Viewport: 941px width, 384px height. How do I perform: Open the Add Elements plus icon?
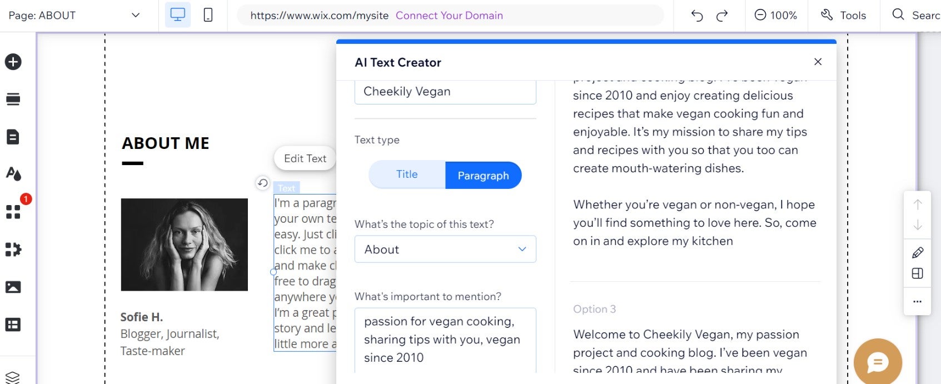13,62
